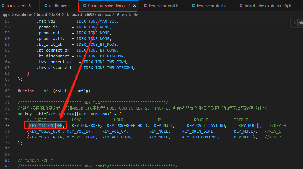
Task: Click IDEX_TONE_TWS_DISCONN on line 65
Action: [108, 67]
